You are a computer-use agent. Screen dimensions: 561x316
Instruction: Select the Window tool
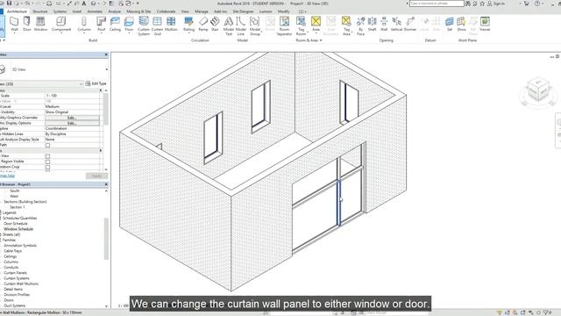[40, 25]
